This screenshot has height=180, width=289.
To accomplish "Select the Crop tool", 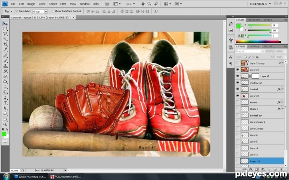I will coord(5,44).
